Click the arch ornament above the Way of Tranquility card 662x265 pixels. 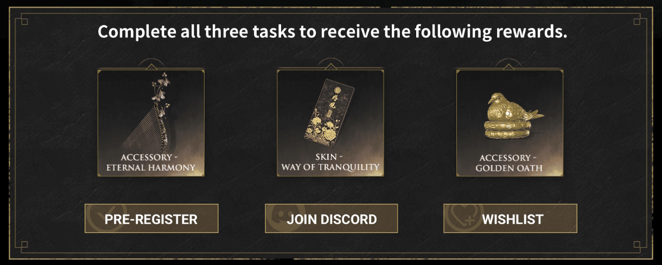click(330, 63)
